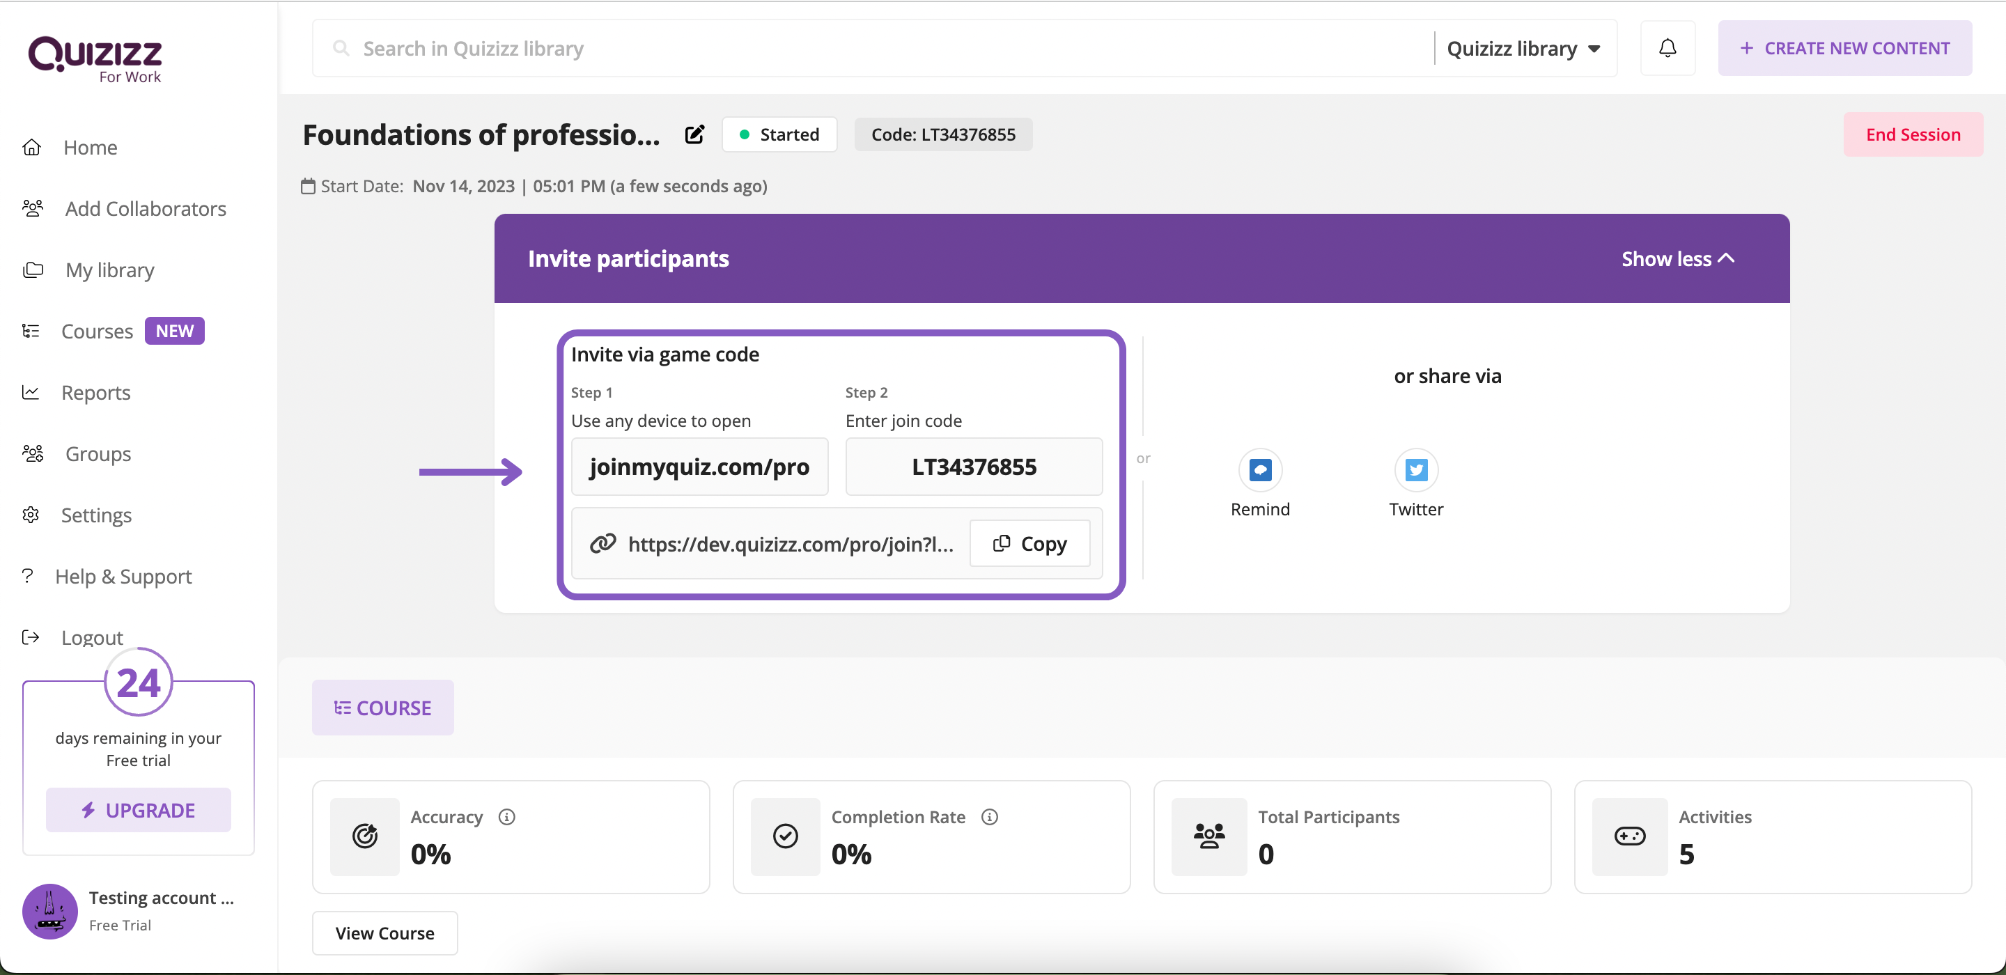
Task: Click the Completion Rate info icon
Action: tap(989, 816)
